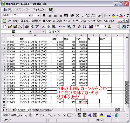Open the font name dropdown
130x123 pixels.
pos(30,15)
